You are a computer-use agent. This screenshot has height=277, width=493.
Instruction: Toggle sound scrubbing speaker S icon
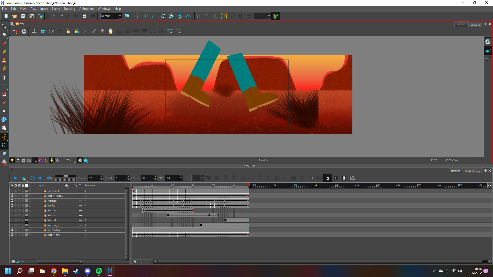pyautogui.click(x=49, y=178)
